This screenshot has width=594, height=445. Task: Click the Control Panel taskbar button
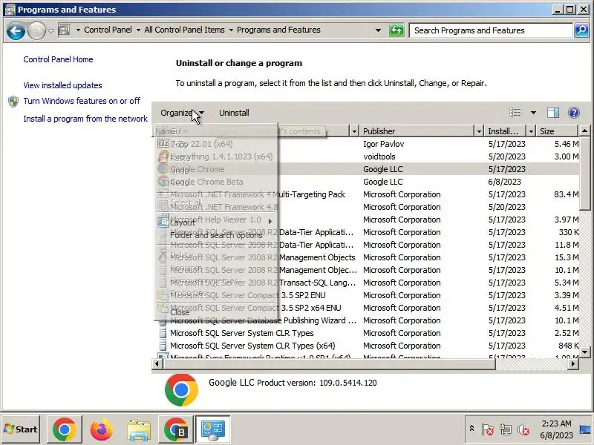pos(212,429)
